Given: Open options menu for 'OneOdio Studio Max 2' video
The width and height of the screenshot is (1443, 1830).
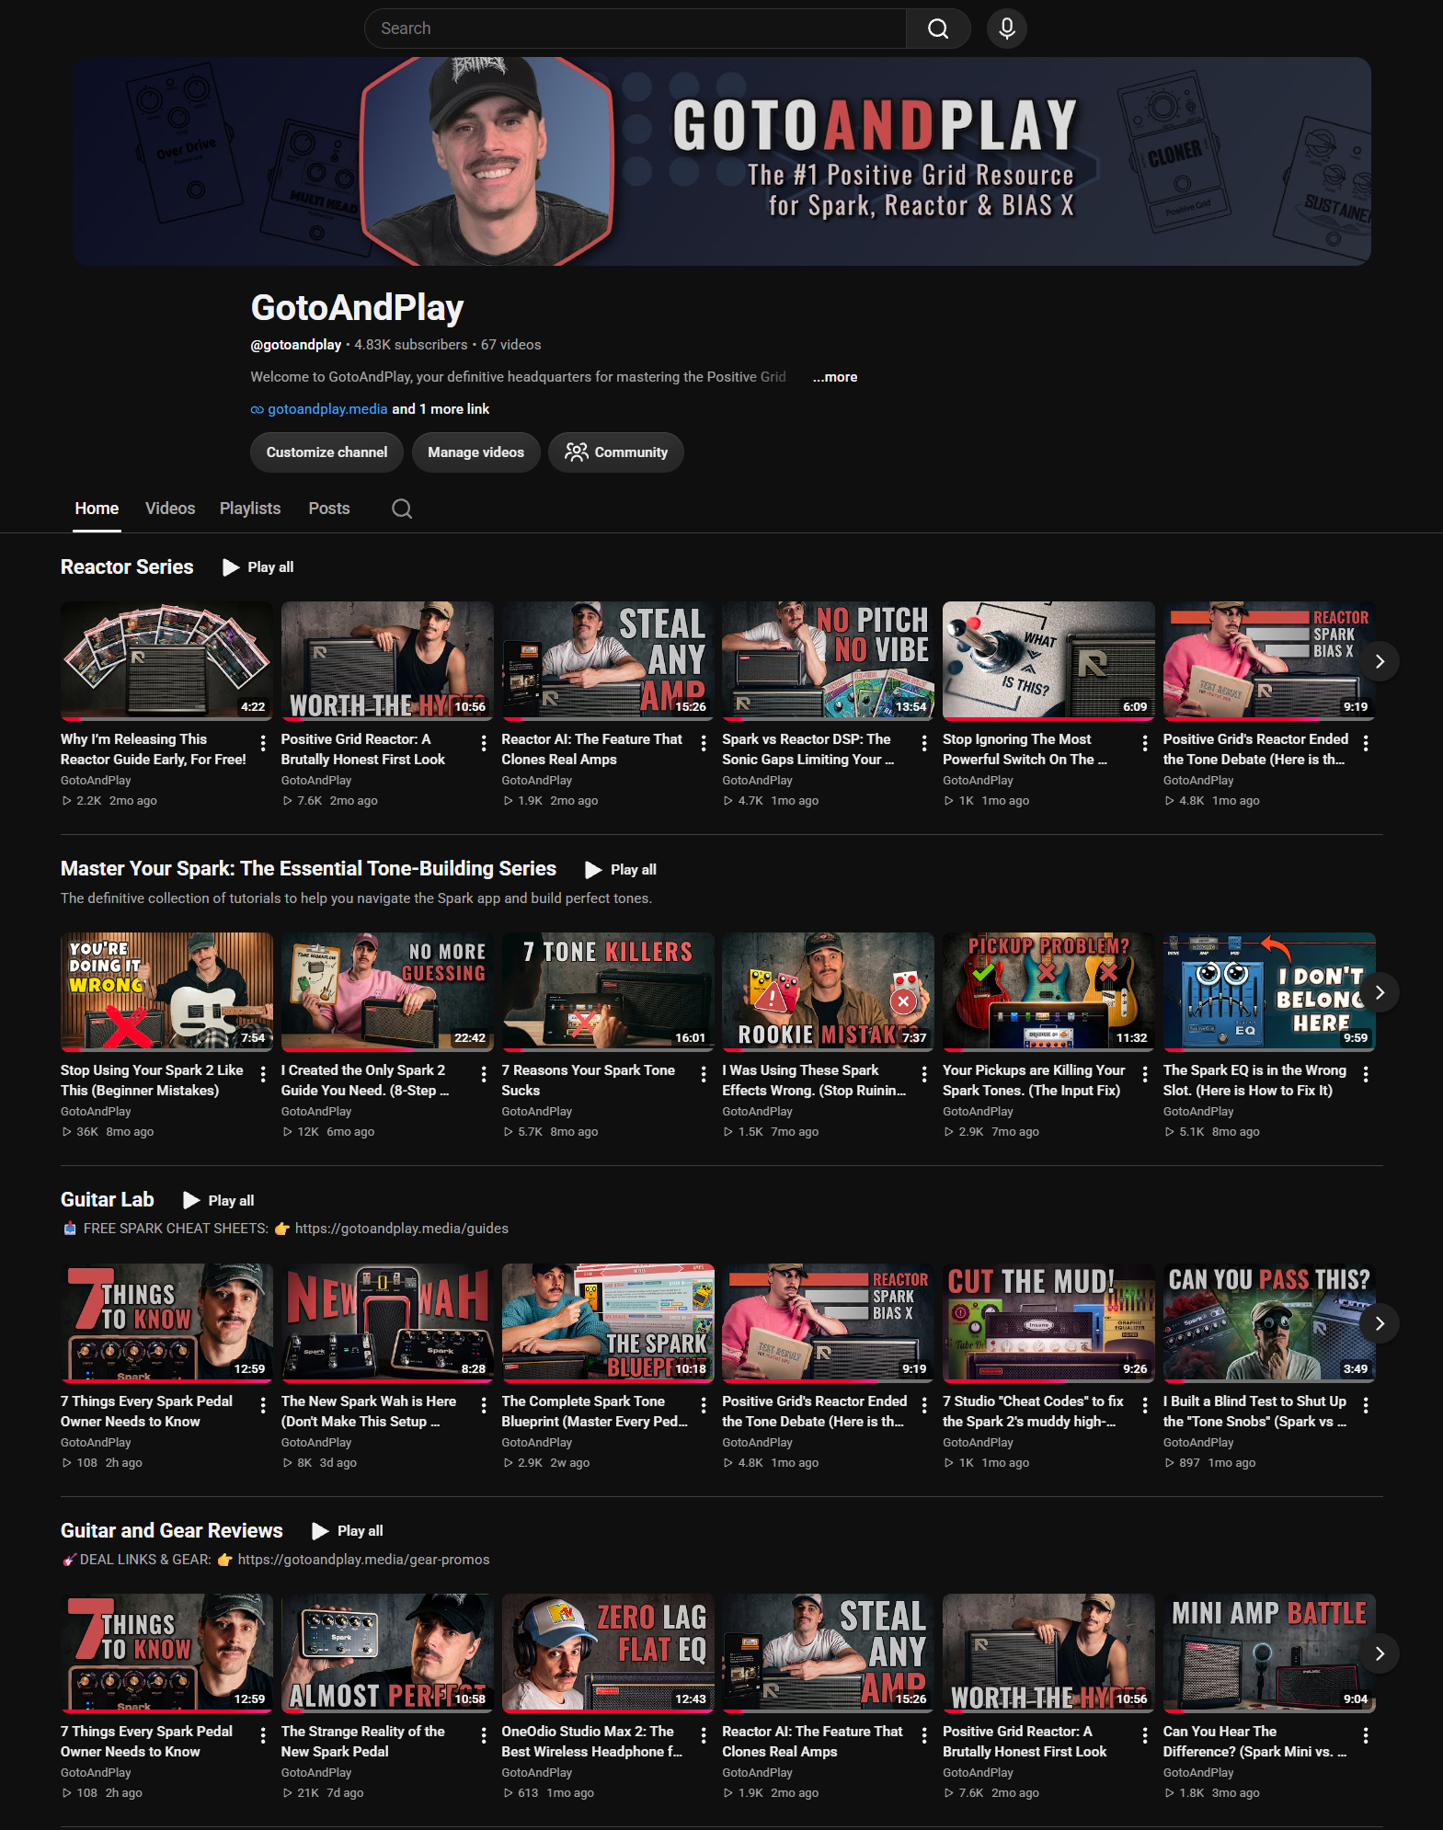Looking at the screenshot, I should (x=704, y=1735).
